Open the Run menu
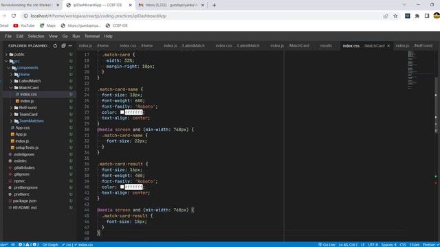This screenshot has width=440, height=247. pos(76,36)
